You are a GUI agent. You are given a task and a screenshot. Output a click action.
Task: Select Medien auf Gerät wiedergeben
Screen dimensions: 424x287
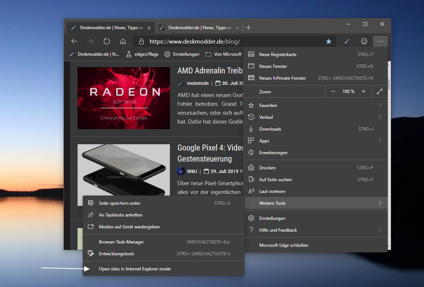click(x=163, y=227)
